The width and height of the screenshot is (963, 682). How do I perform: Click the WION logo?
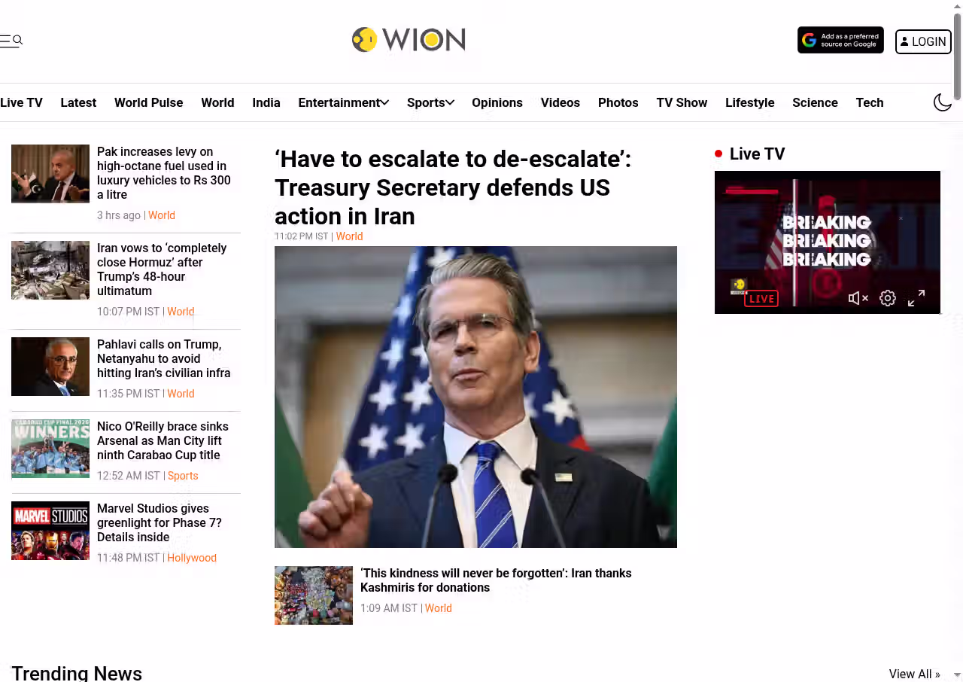pyautogui.click(x=409, y=40)
